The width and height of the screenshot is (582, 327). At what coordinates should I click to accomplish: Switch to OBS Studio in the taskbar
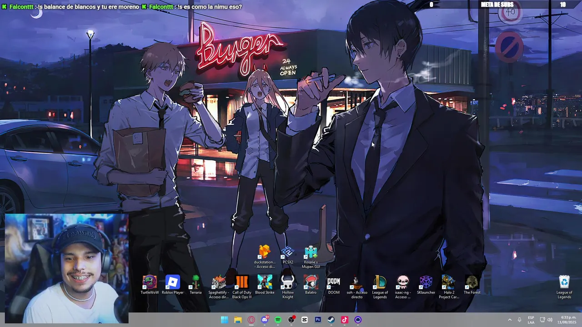(x=291, y=320)
